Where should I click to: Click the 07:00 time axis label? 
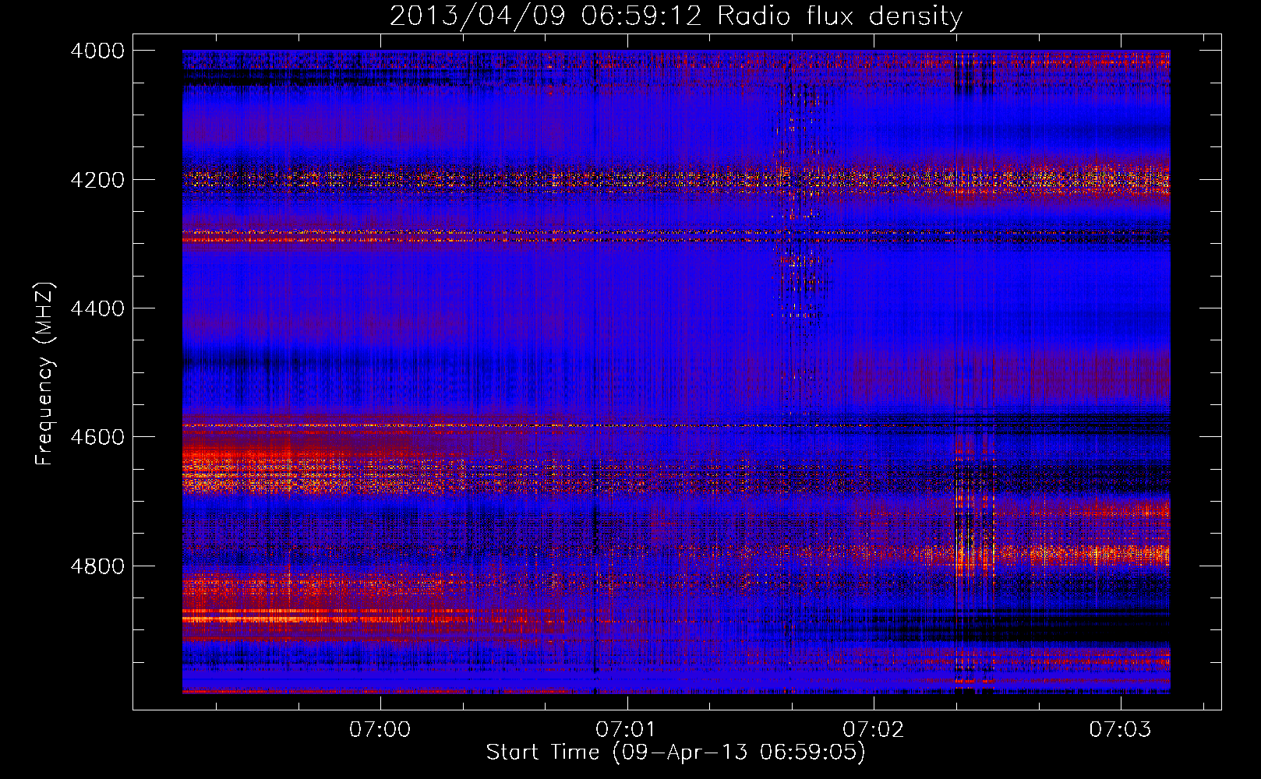click(380, 730)
